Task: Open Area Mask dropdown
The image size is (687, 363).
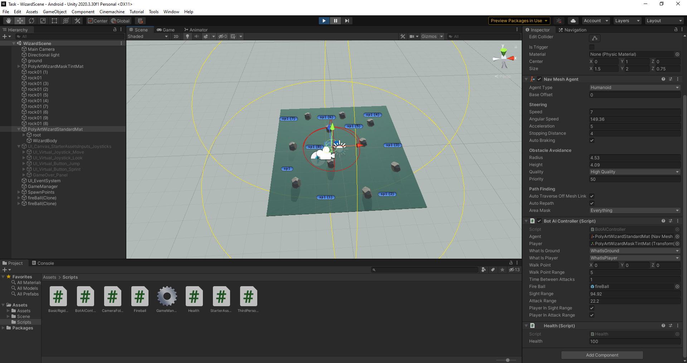Action: click(635, 210)
